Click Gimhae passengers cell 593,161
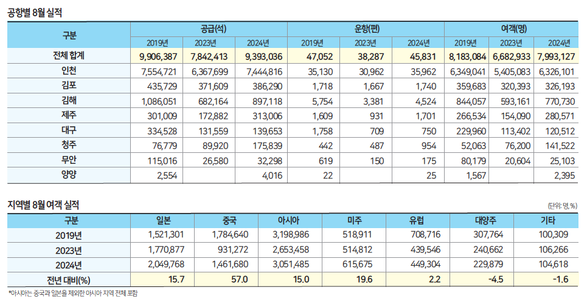The width and height of the screenshot is (587, 307). point(515,101)
